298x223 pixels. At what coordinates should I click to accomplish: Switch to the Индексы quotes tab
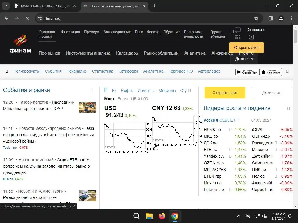tap(146, 91)
